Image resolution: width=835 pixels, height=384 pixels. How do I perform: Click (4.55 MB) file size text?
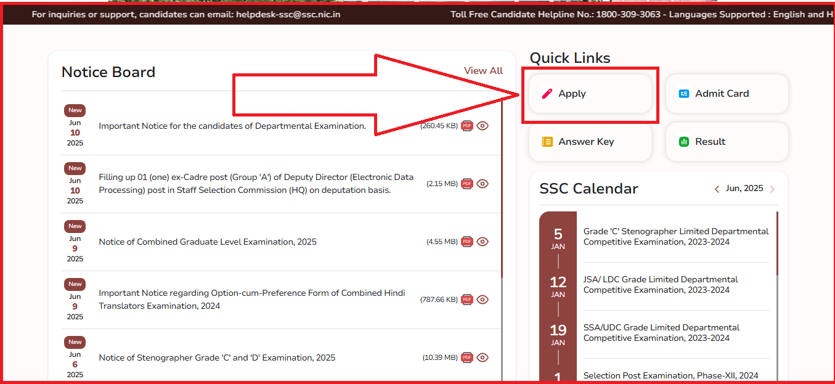442,242
